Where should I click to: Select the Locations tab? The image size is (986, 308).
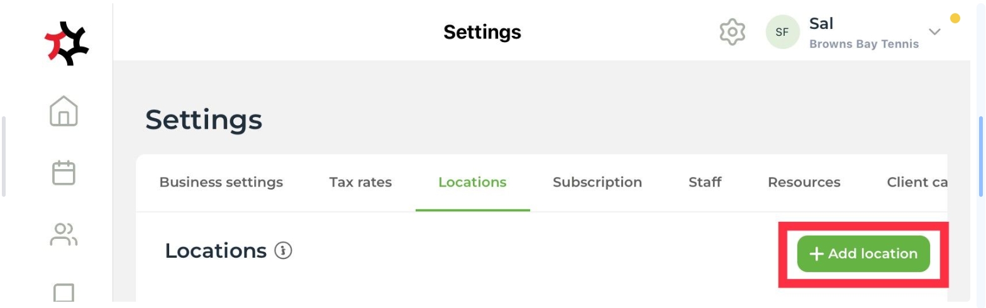click(472, 182)
